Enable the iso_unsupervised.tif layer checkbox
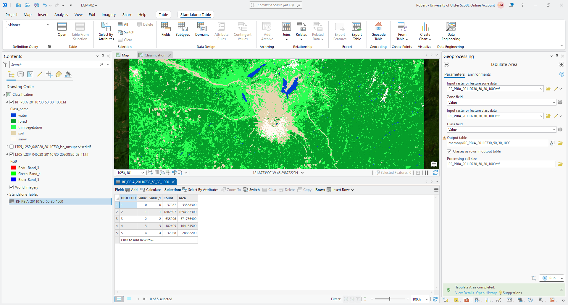The width and height of the screenshot is (568, 305). [12, 147]
